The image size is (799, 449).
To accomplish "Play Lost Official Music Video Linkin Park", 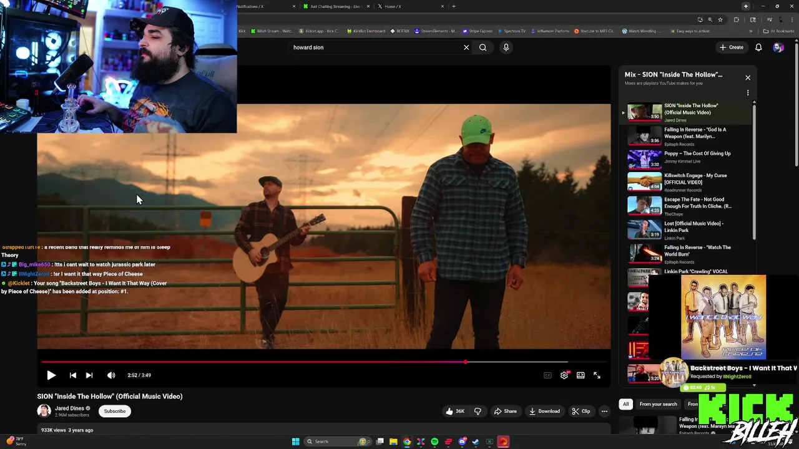I will [x=687, y=229].
